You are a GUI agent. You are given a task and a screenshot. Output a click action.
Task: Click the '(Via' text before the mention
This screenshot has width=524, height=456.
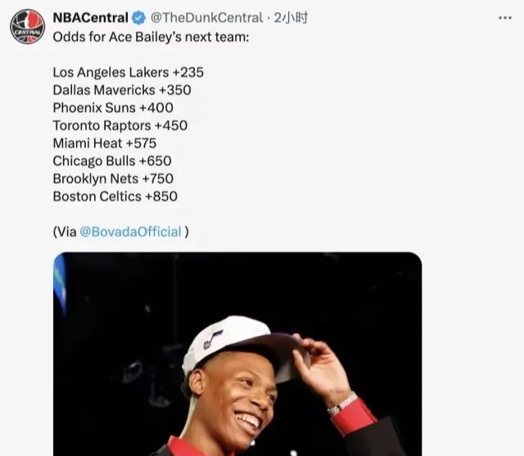pos(65,231)
